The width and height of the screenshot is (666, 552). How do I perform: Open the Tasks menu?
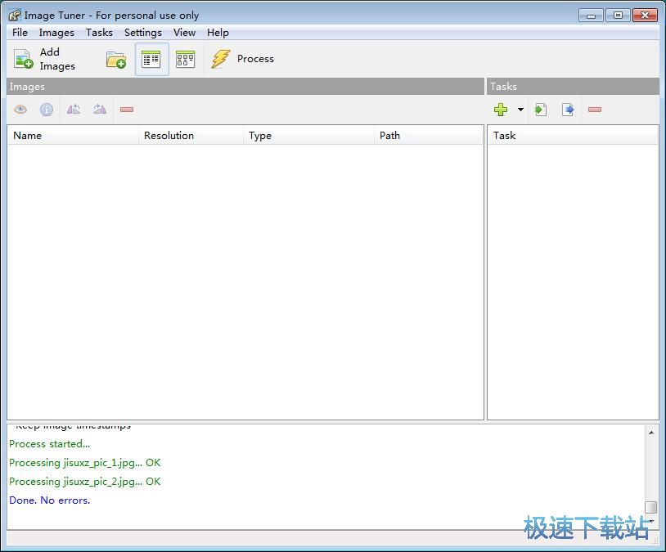click(x=99, y=33)
